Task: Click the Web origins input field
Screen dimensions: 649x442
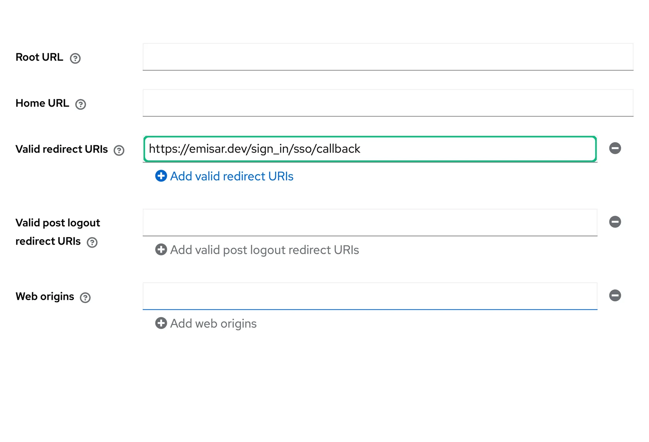Action: 370,296
